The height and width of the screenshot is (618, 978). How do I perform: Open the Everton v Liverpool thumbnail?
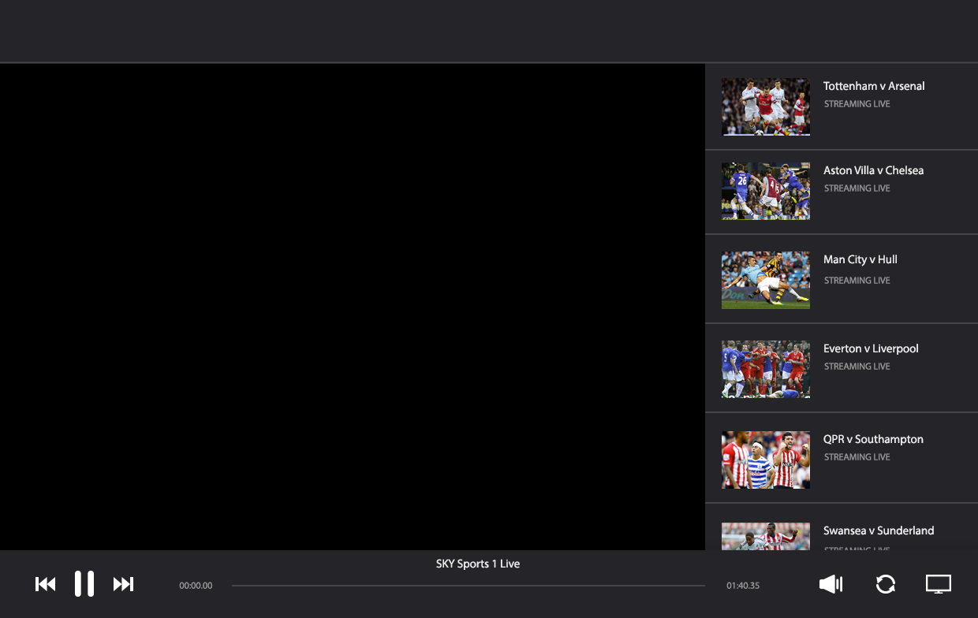766,369
